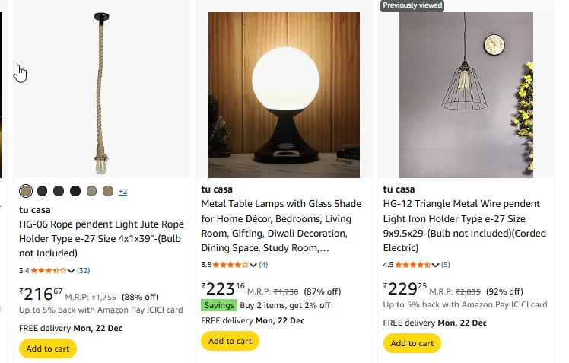
Task: Open Metal Table Lamps with Glass Shade title
Action: (x=281, y=226)
